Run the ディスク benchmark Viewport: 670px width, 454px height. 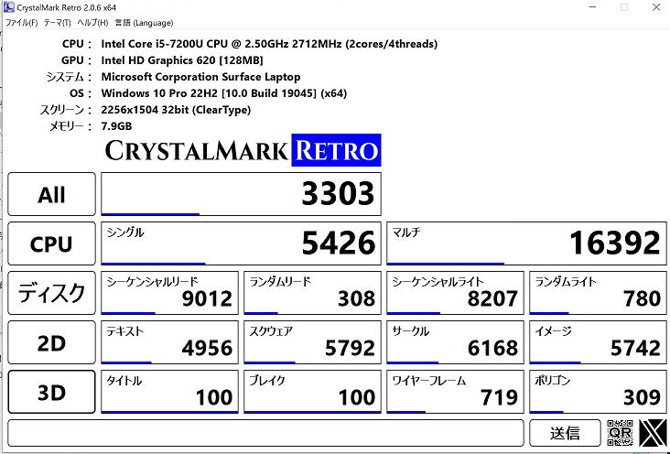pyautogui.click(x=51, y=293)
